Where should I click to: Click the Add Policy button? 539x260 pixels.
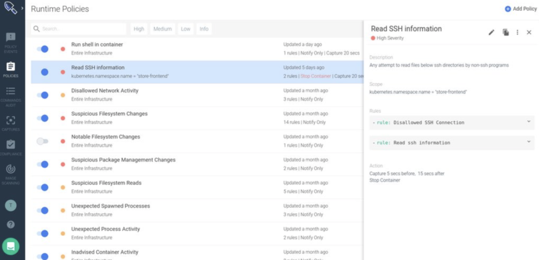coord(520,9)
